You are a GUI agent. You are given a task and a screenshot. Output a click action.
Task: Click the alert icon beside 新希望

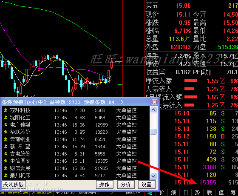[x=6, y=147]
